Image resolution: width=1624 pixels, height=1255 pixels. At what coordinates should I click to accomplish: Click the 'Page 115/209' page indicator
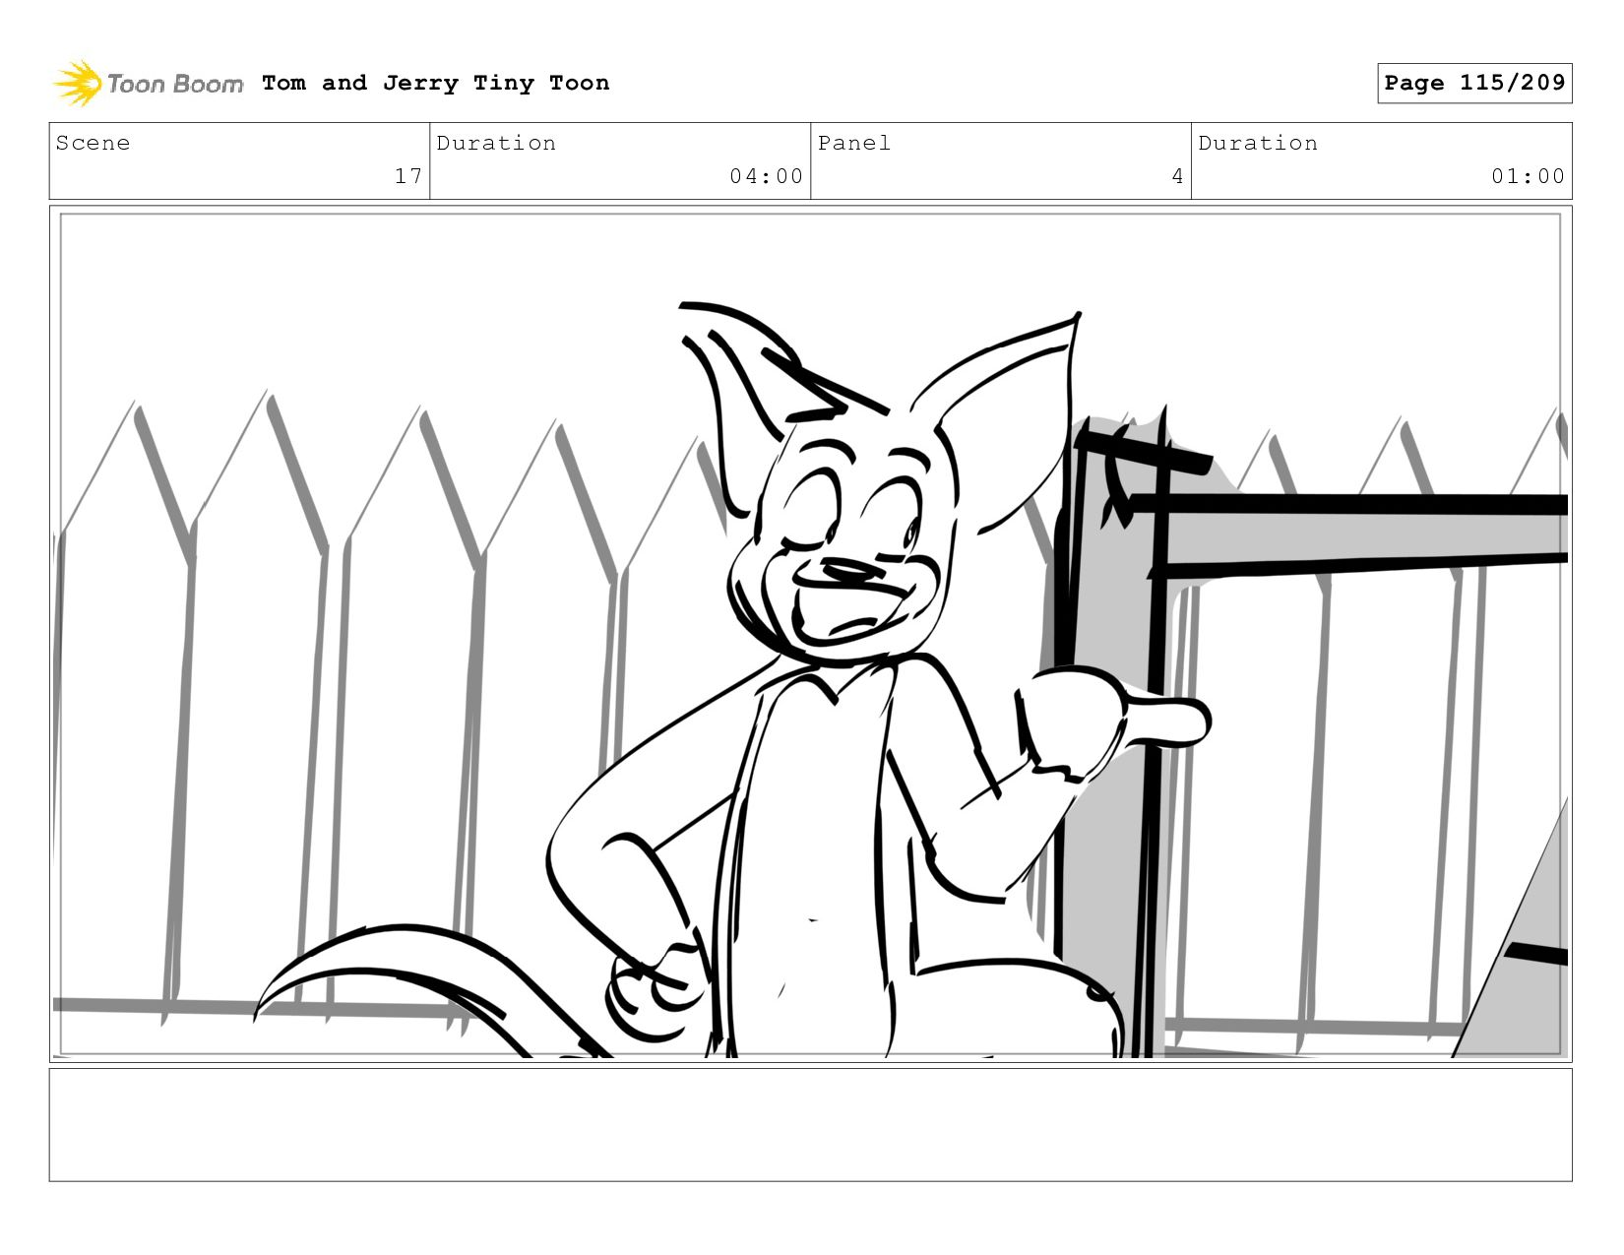point(1474,83)
